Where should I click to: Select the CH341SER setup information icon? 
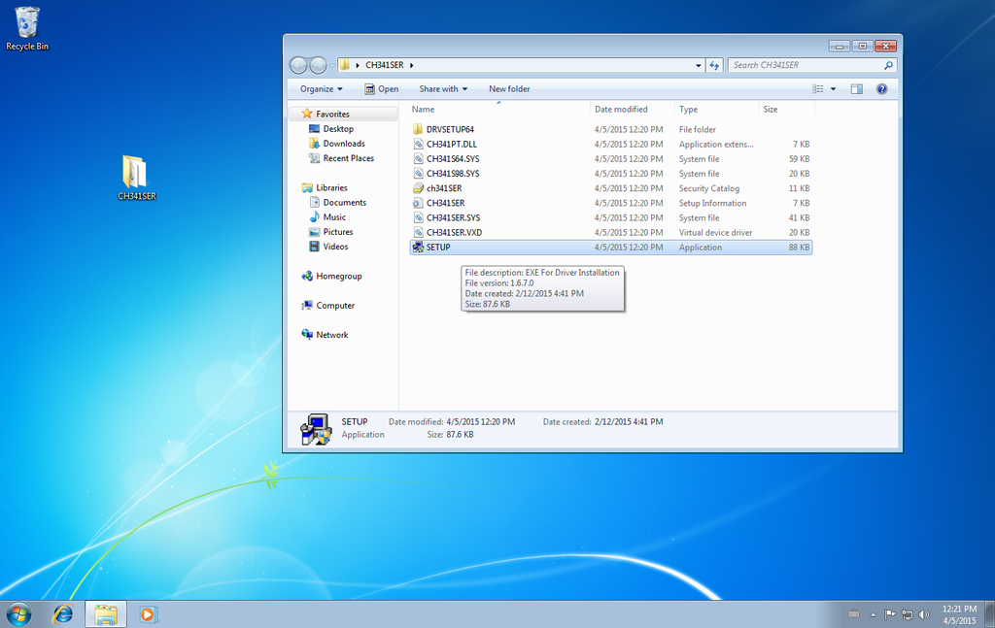pyautogui.click(x=418, y=203)
